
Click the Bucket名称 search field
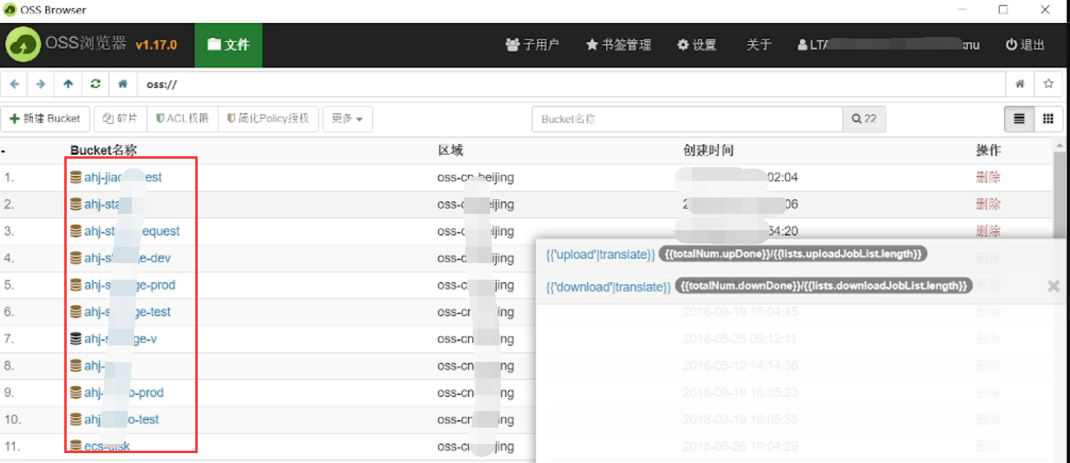(687, 118)
